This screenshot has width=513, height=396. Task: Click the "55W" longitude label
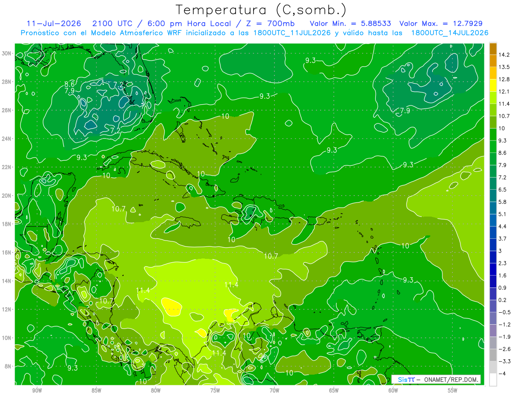(452, 390)
